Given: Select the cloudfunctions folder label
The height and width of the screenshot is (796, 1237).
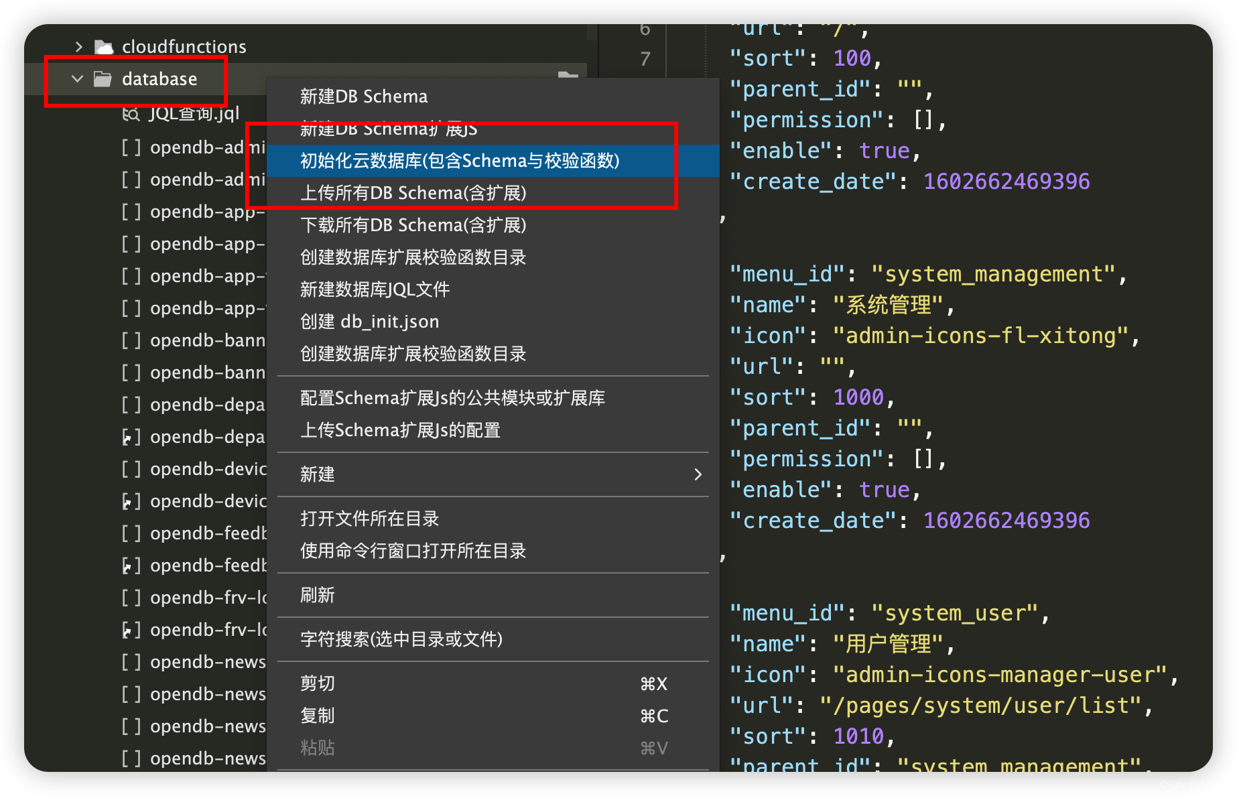Looking at the screenshot, I should pyautogui.click(x=184, y=47).
